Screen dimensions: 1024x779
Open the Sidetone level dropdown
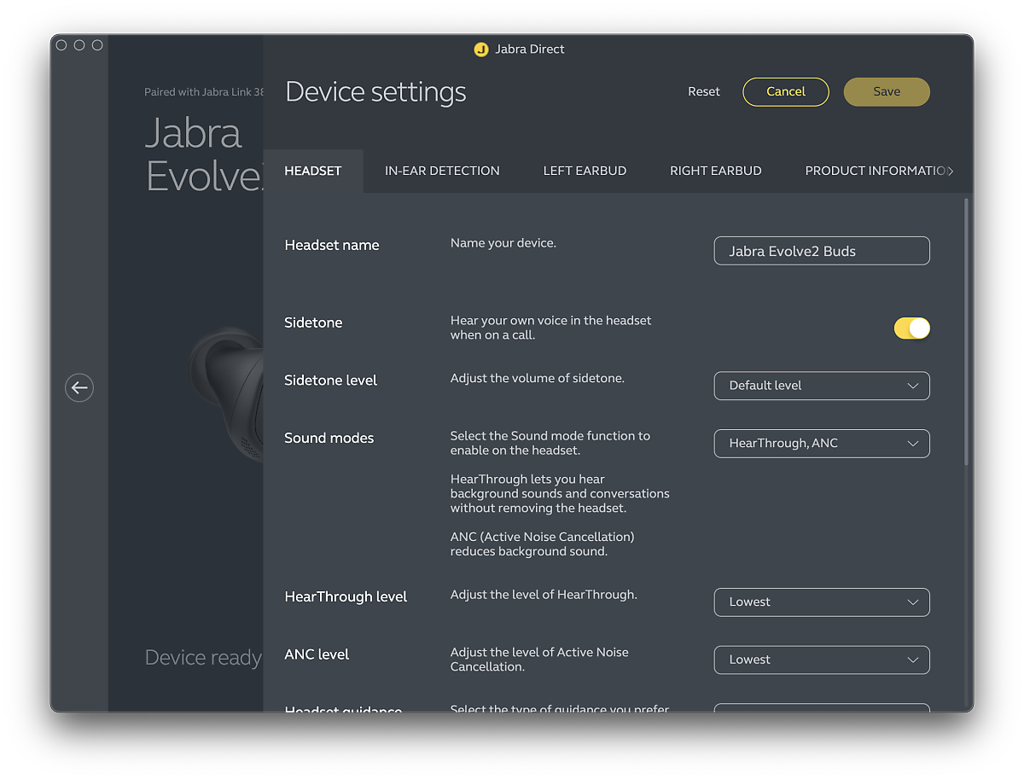pos(822,386)
